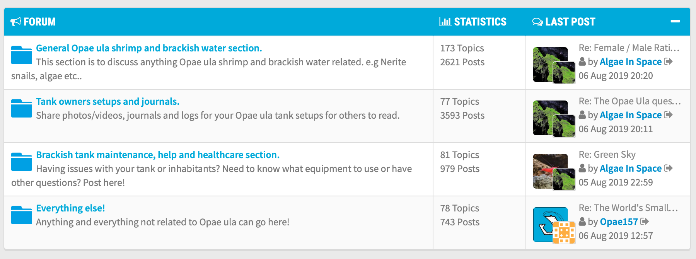View latest post arrow dated 05 Aug 2019
Viewport: 696px width, 259px height.
(x=668, y=168)
